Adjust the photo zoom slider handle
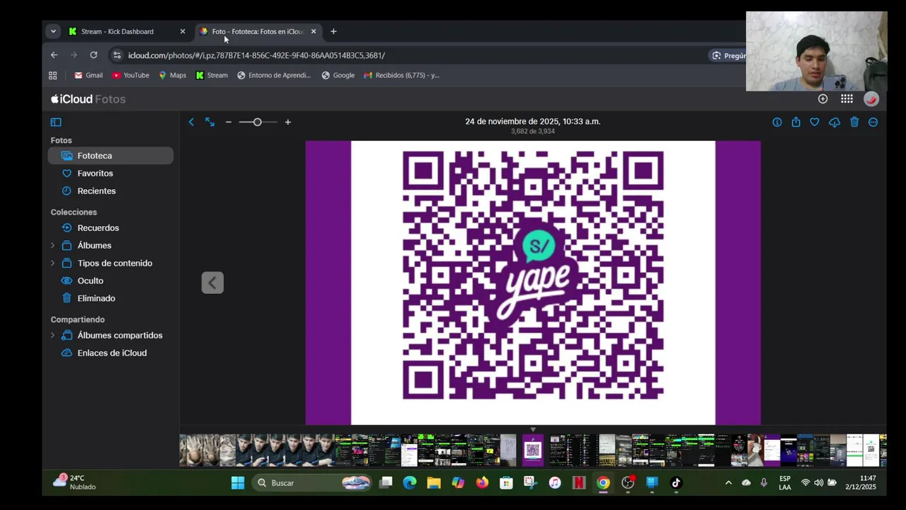906x510 pixels. tap(257, 122)
